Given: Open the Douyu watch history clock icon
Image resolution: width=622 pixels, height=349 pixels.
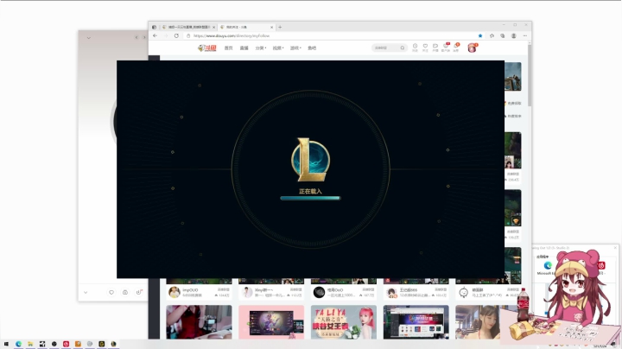Looking at the screenshot, I should [x=415, y=48].
